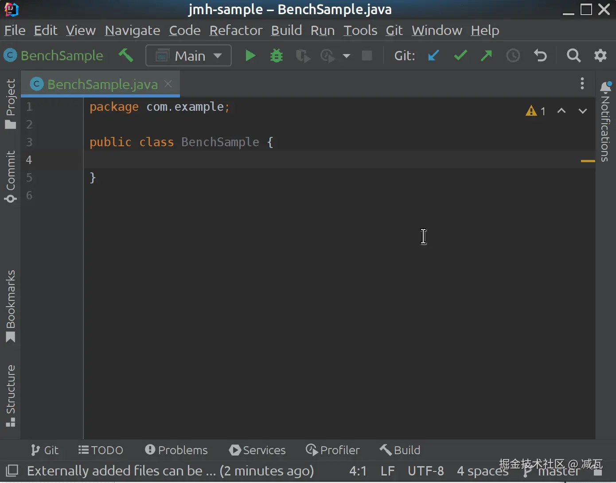Open the Navigate menu
Screen dimensions: 616x483
pyautogui.click(x=133, y=30)
